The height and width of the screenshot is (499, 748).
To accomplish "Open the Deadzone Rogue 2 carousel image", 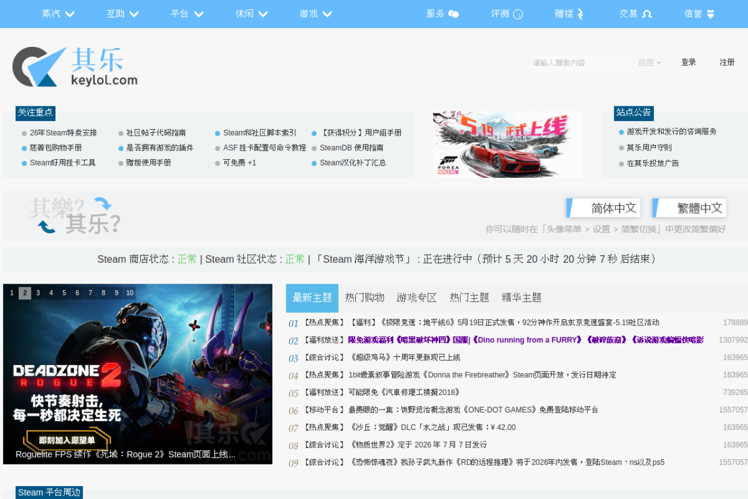I will pos(138,374).
